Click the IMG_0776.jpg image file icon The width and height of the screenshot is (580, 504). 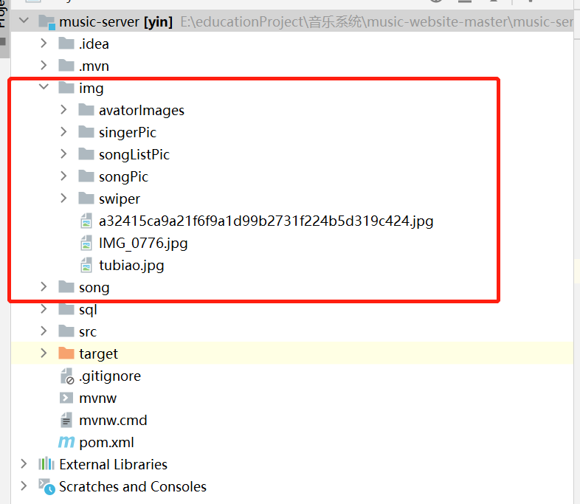click(x=86, y=243)
